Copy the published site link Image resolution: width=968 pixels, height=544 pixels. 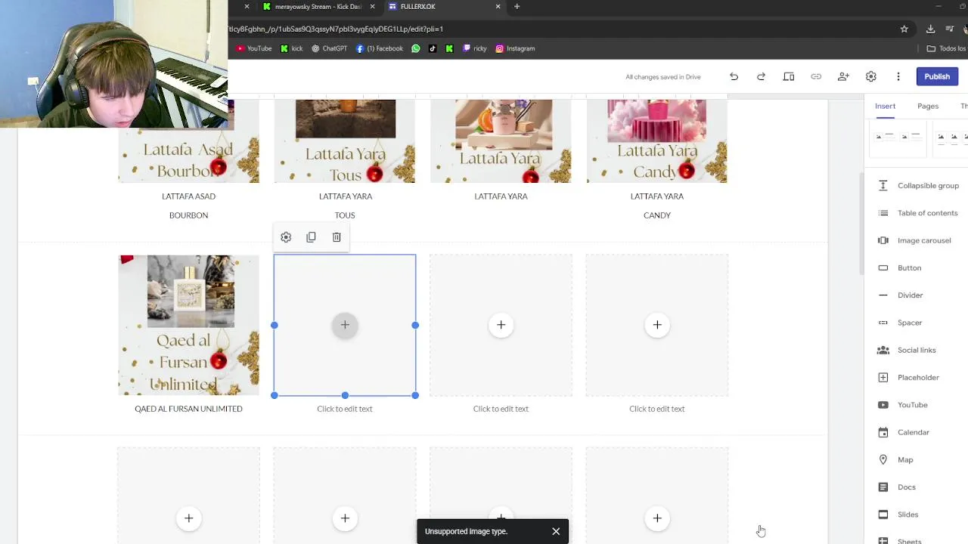pyautogui.click(x=816, y=76)
